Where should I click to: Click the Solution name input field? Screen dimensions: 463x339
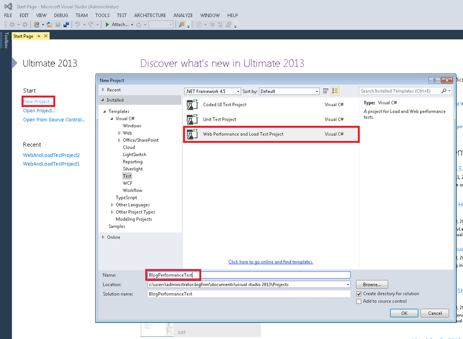tap(249, 294)
